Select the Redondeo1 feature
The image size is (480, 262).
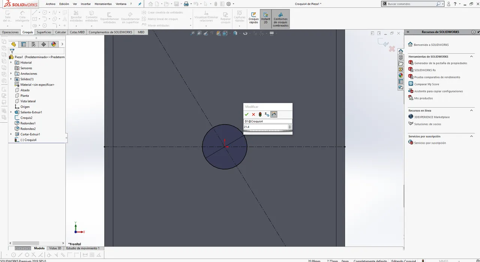pyautogui.click(x=25, y=123)
